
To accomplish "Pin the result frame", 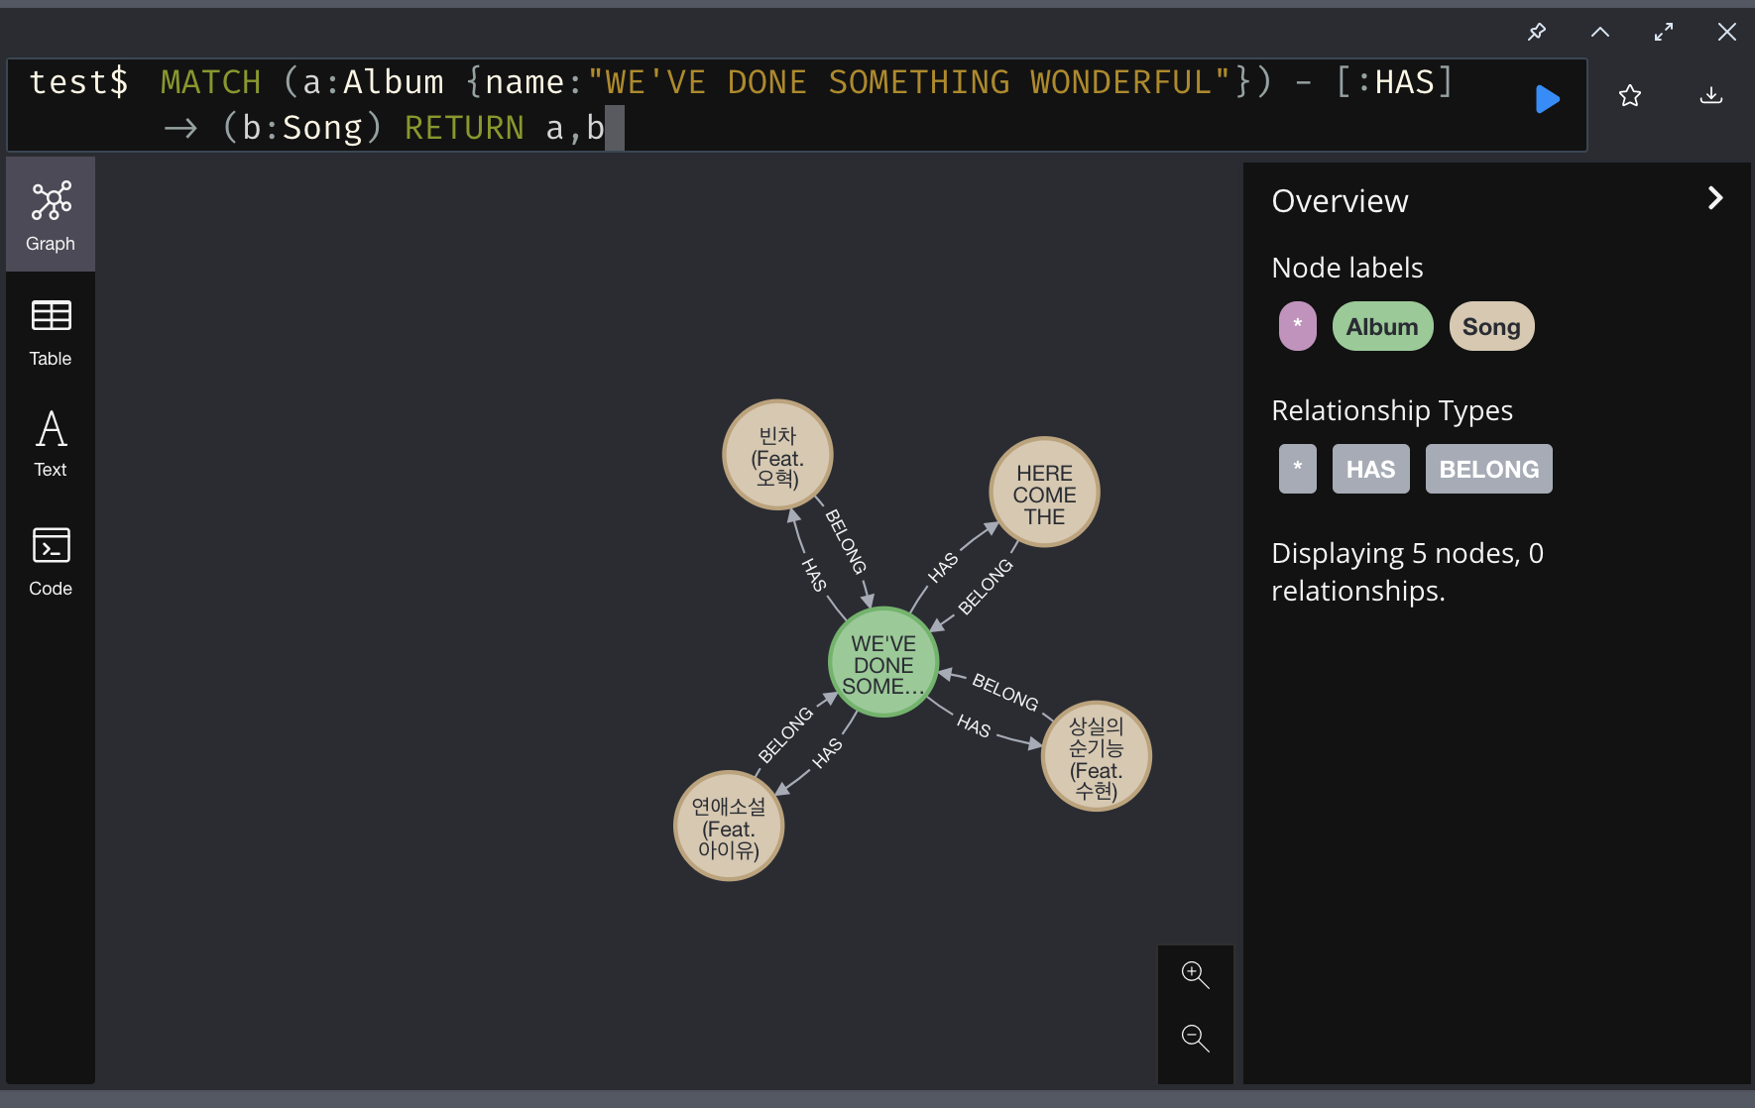I will tap(1537, 32).
